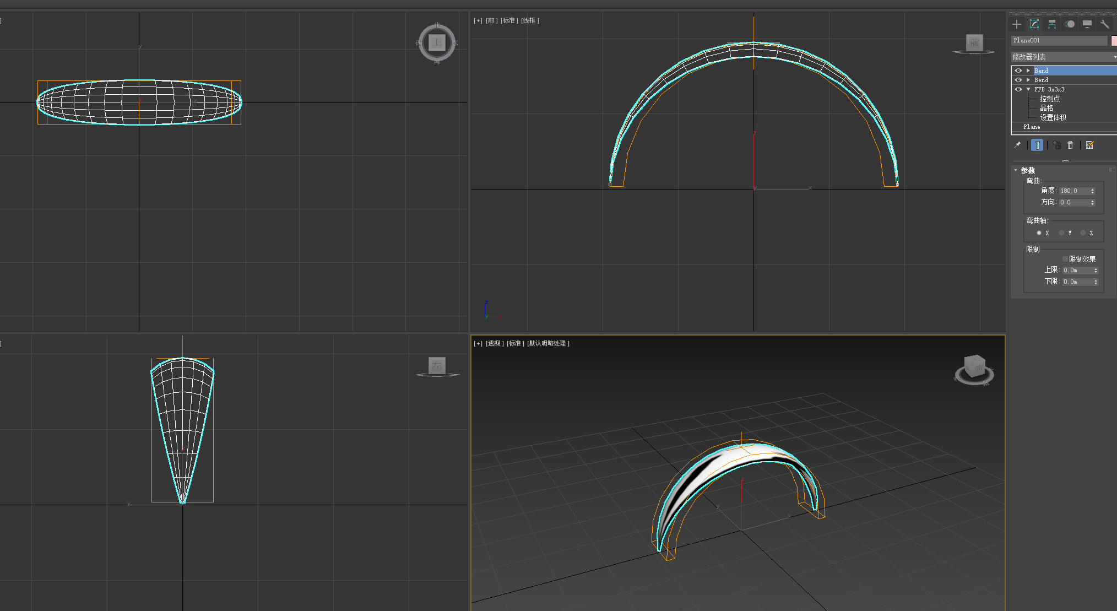Select Z bend axis radio button
This screenshot has width=1117, height=611.
(x=1083, y=233)
